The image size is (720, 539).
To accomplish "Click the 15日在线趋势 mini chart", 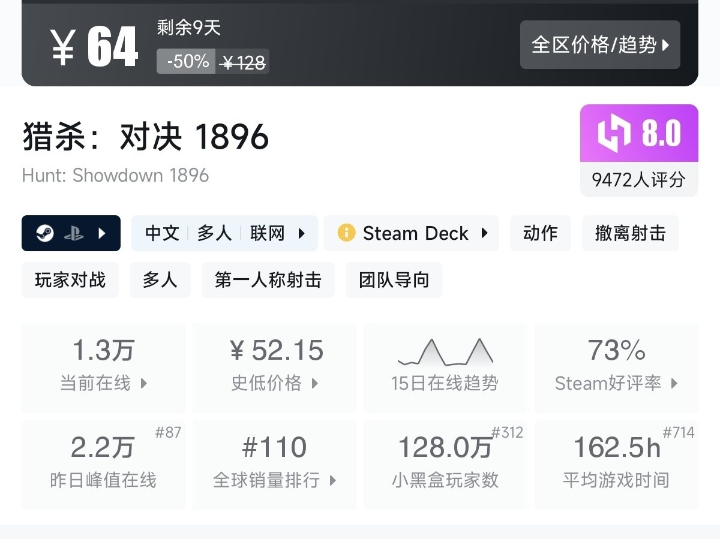I will point(445,353).
